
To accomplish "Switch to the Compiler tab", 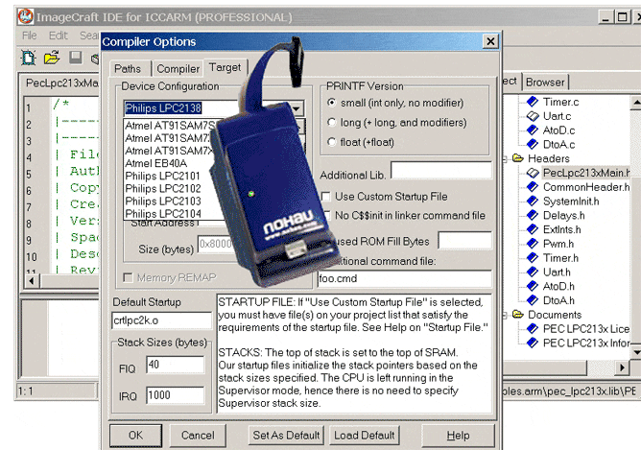I will click(178, 69).
